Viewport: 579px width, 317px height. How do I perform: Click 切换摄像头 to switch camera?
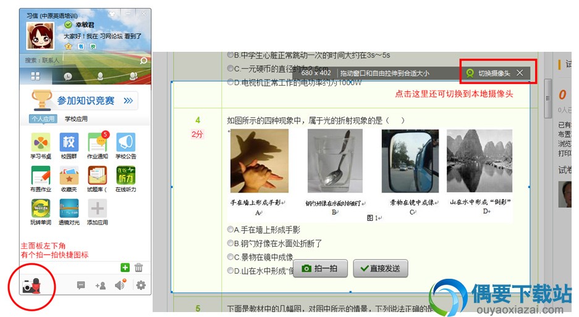489,73
